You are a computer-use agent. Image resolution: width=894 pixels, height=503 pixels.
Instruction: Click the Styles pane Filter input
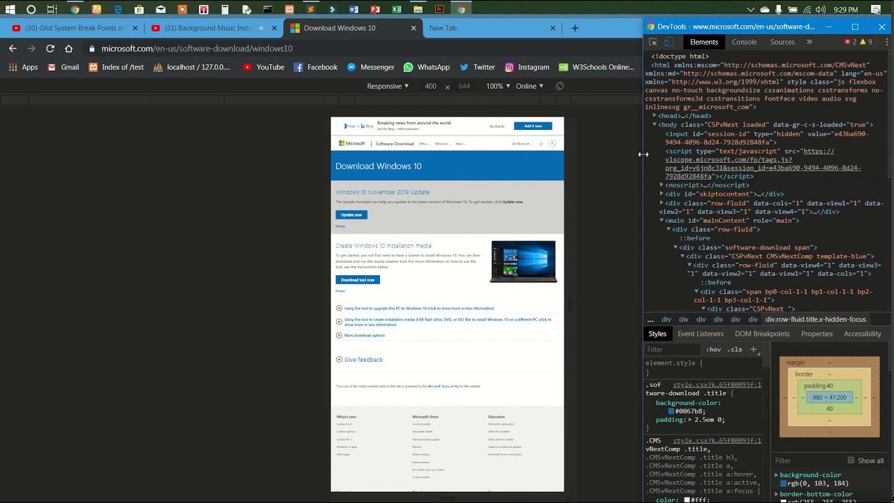coord(673,349)
